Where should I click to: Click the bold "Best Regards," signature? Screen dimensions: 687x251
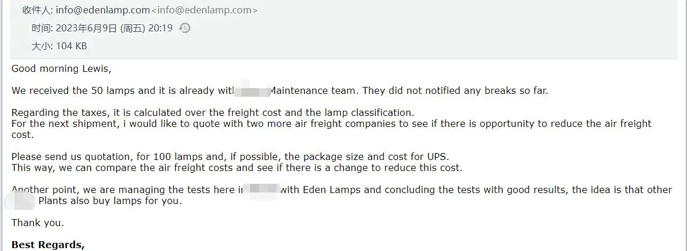[48, 245]
